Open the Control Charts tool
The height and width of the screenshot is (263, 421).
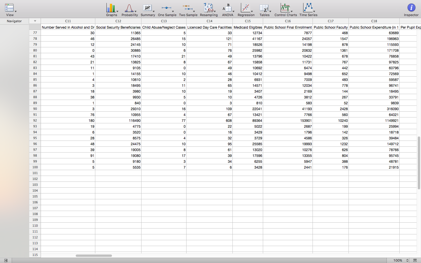[285, 10]
